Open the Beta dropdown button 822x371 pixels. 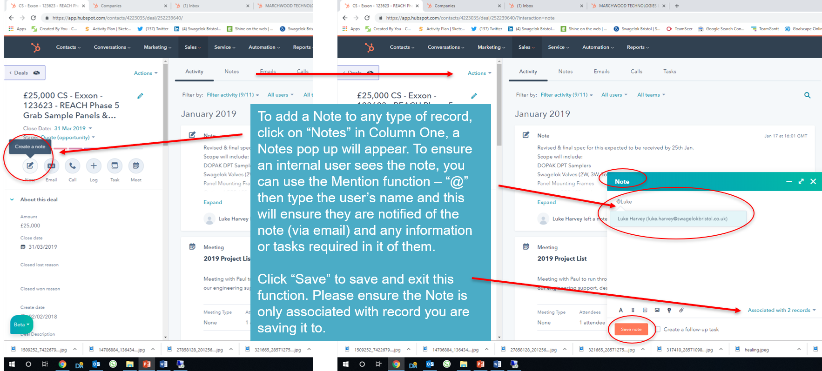click(21, 325)
